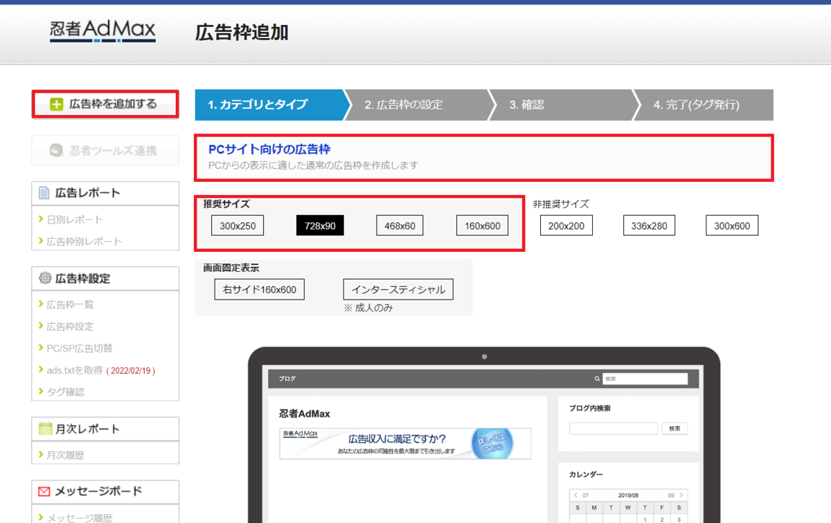Click the magnifier icon in preview header
The height and width of the screenshot is (523, 831).
click(x=598, y=379)
